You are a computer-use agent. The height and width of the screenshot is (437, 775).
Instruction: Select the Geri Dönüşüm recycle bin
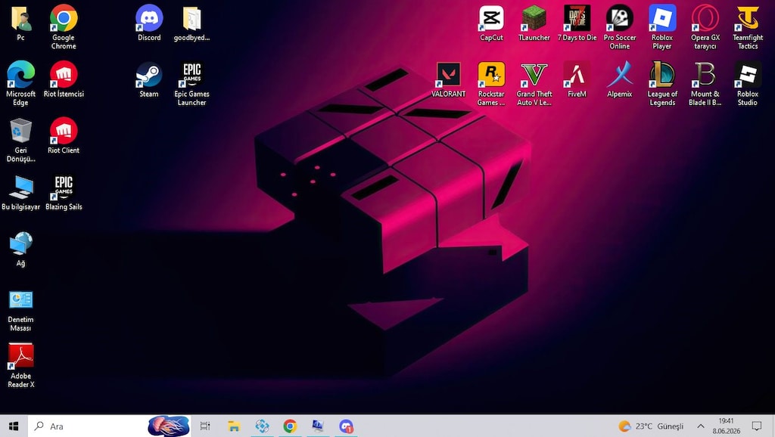pyautogui.click(x=20, y=140)
